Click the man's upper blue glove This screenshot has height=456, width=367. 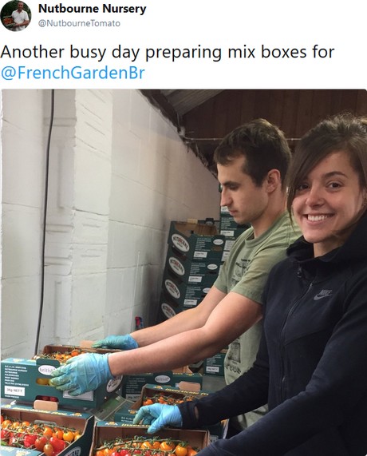116,342
